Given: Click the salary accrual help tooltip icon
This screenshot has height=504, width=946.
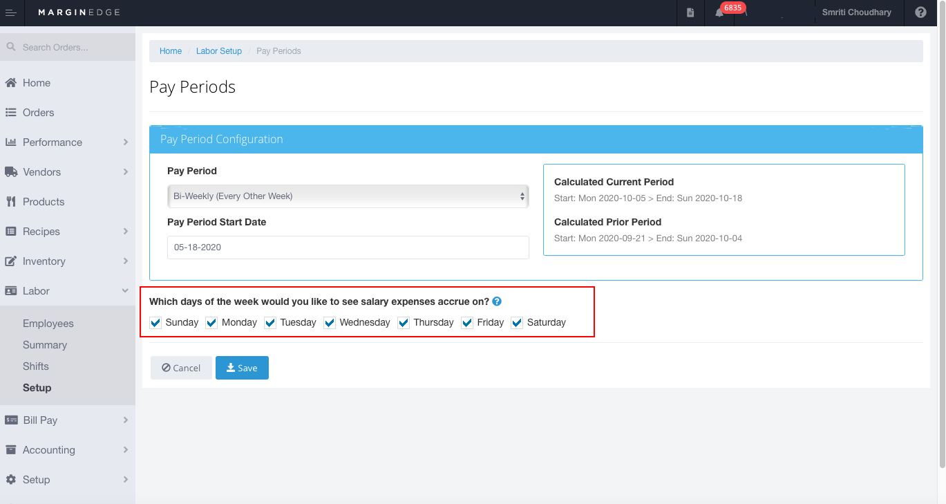Looking at the screenshot, I should (x=497, y=302).
